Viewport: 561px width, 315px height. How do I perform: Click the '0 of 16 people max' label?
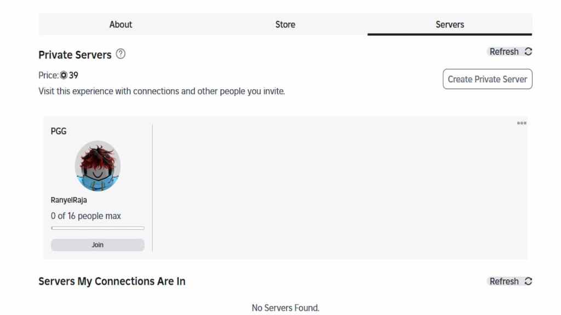85,215
